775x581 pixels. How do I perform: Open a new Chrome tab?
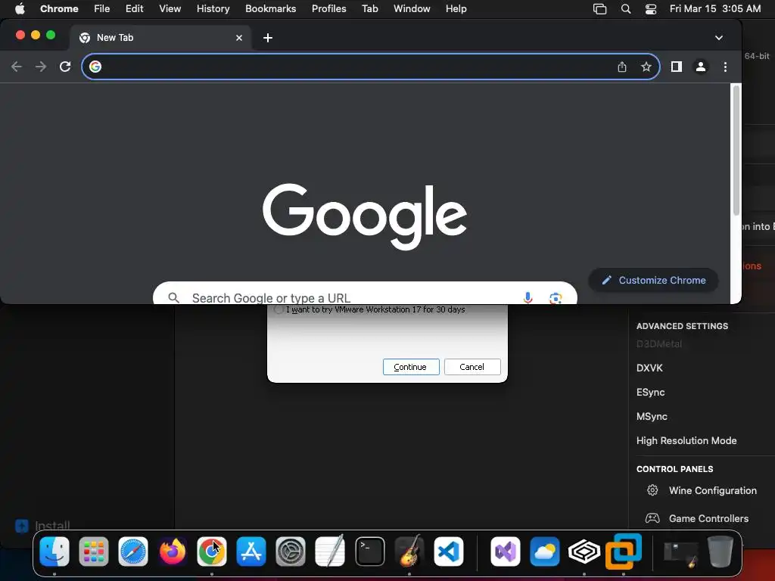[267, 38]
